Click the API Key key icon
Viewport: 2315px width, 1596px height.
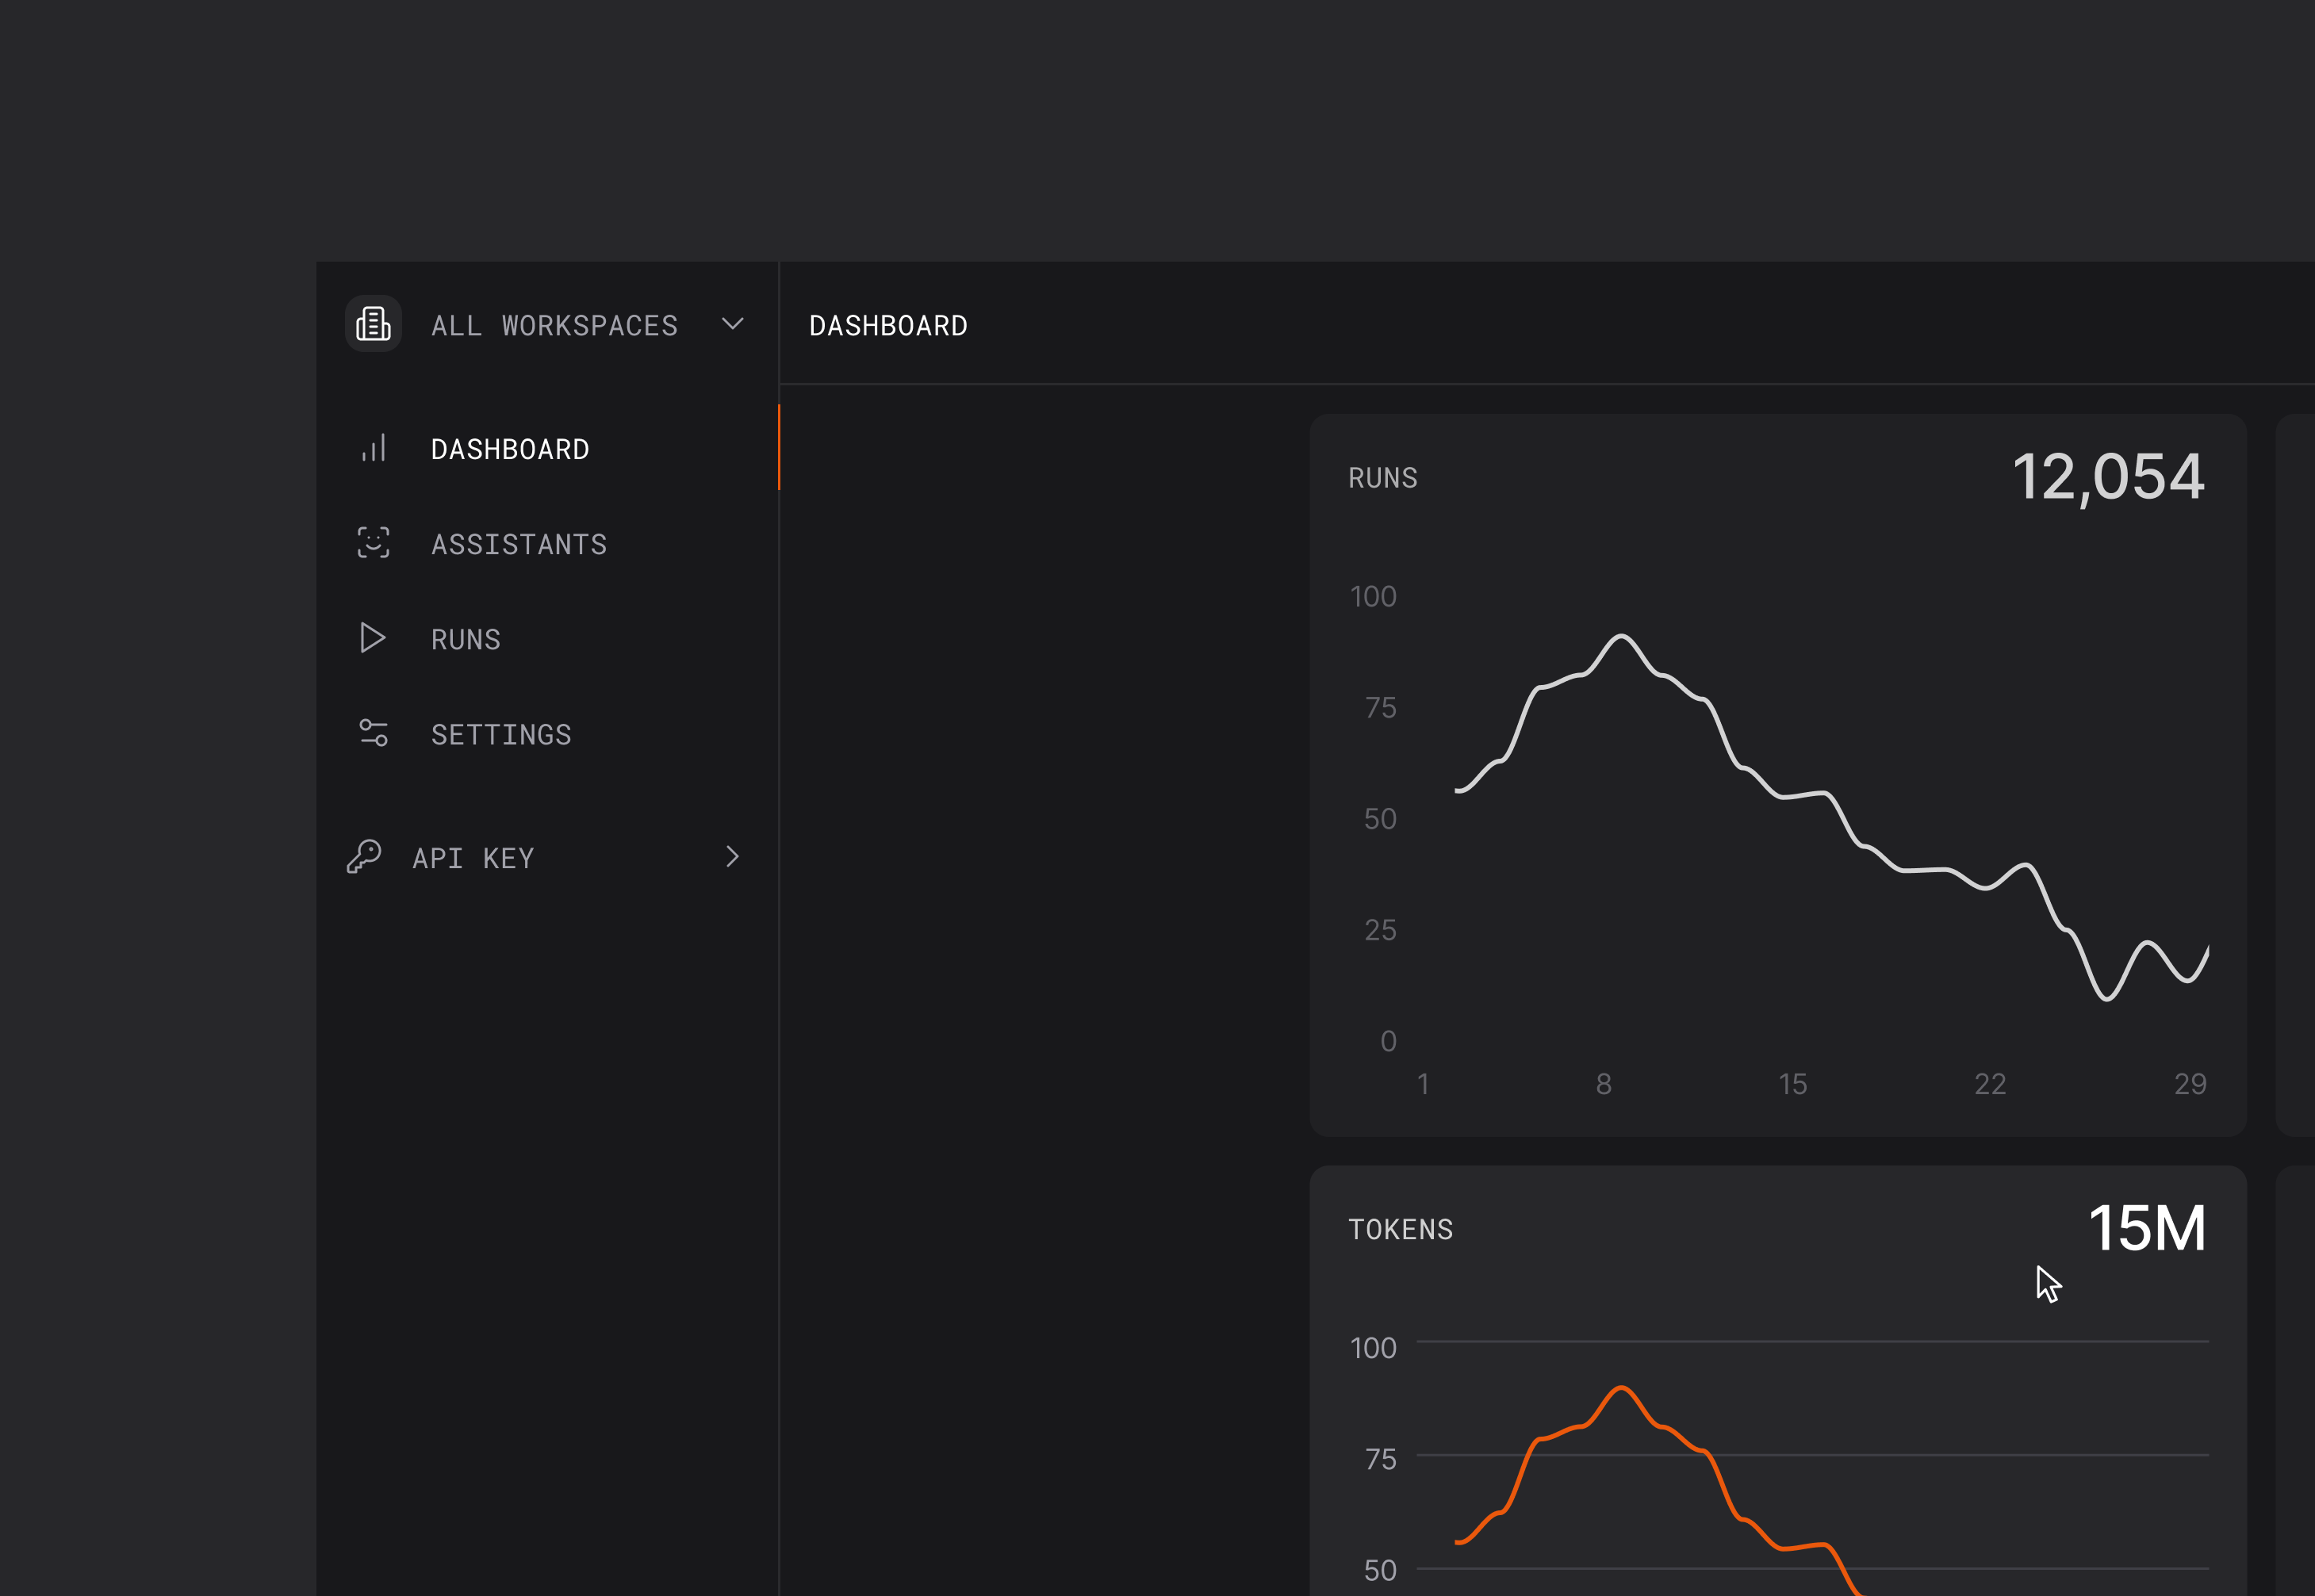(364, 857)
